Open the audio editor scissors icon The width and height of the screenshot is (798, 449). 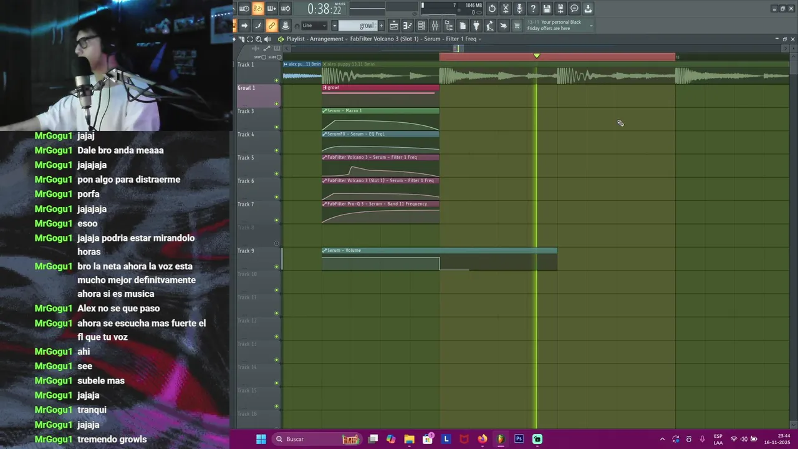pyautogui.click(x=506, y=9)
